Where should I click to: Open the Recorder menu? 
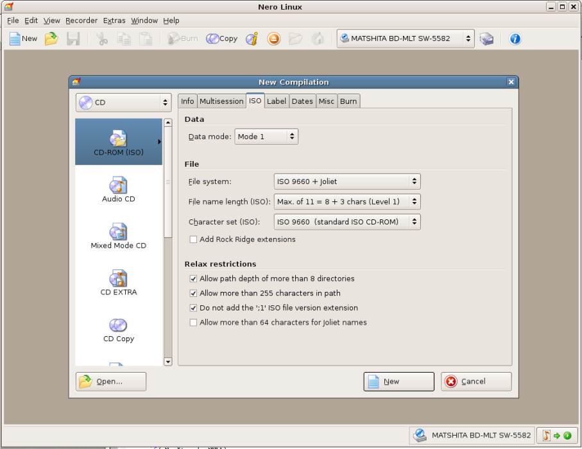81,21
